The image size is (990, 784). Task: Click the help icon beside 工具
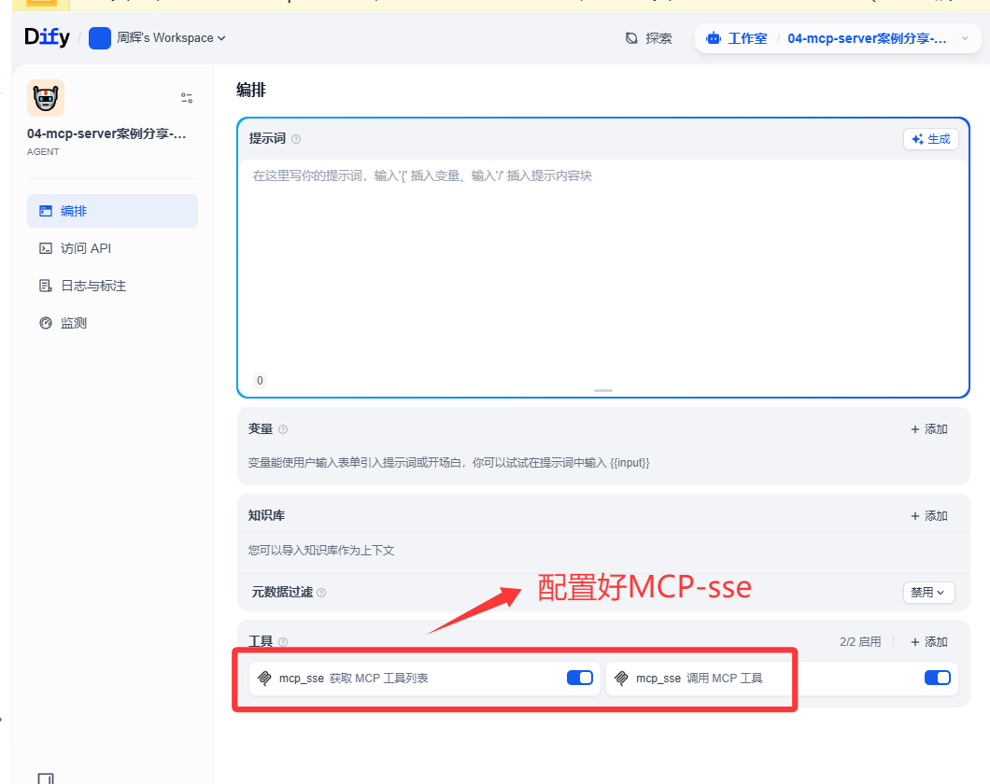point(283,642)
